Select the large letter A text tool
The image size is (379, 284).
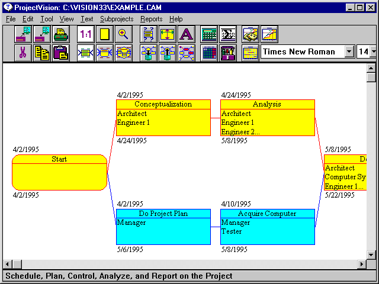click(186, 34)
